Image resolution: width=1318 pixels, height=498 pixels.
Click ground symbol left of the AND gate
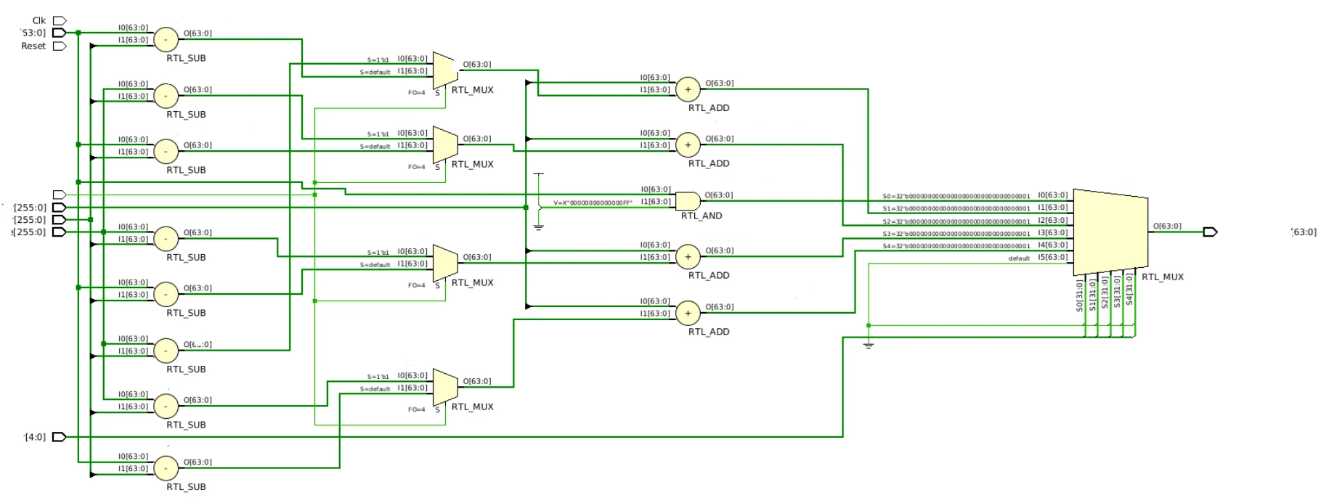[538, 227]
